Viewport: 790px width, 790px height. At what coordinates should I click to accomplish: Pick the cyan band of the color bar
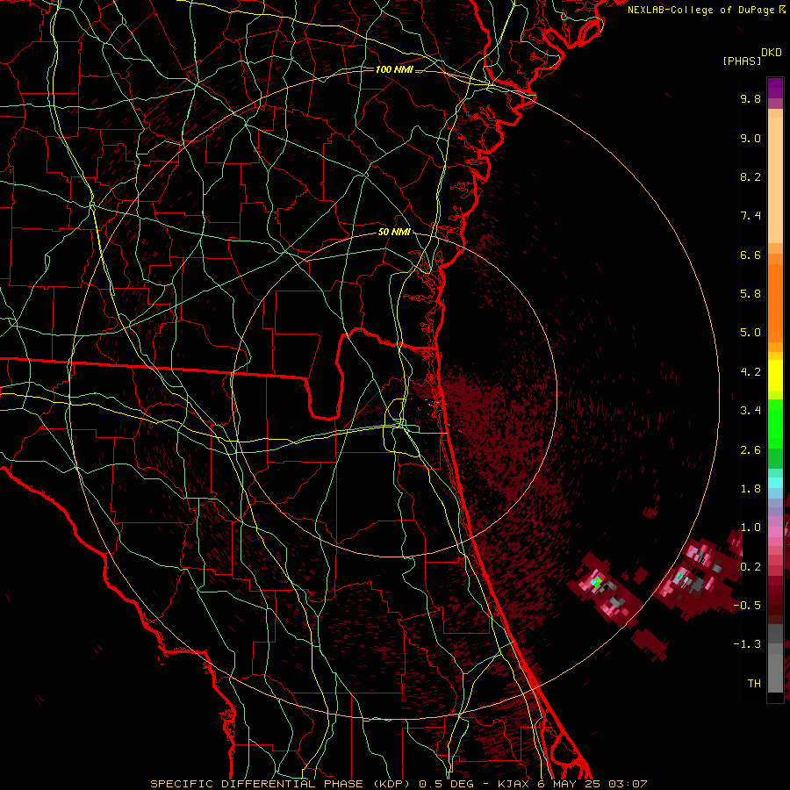[775, 482]
